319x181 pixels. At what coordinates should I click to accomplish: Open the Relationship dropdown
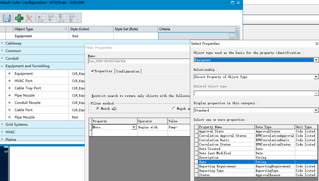point(316,77)
